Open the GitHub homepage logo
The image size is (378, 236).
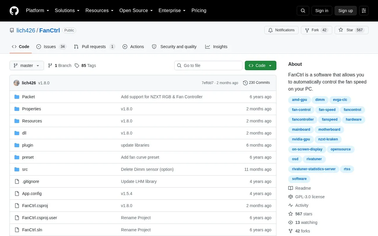tap(14, 11)
